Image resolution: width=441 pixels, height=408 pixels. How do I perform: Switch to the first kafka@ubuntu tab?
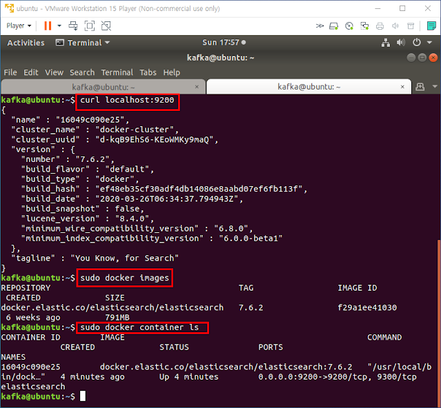coord(104,87)
